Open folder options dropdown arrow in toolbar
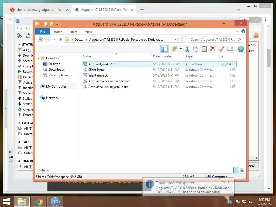Viewport: 276px width, 207px height. [x=181, y=49]
